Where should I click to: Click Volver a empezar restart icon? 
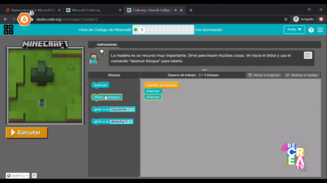pos(250,75)
